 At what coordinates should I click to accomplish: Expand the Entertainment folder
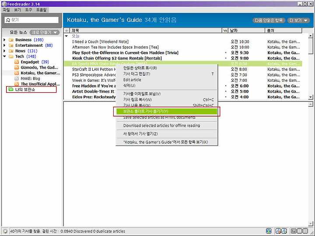(x=4, y=45)
